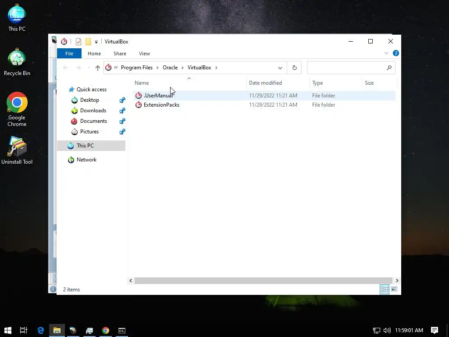Click the ExtensionPacks folder icon
Screen dimensions: 449x337
139,105
